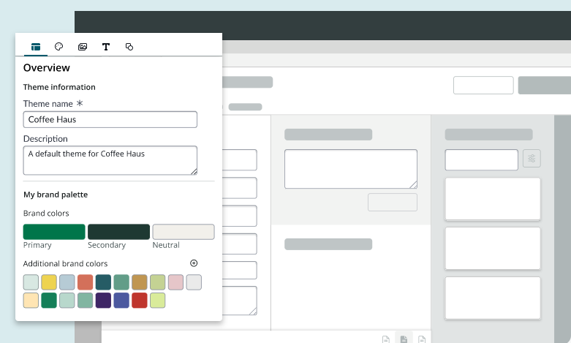This screenshot has height=343, width=571.
Task: Select the filled document icon in bottom bar
Action: coord(404,339)
